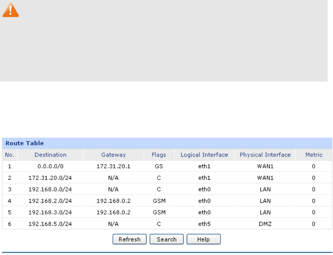333x255 pixels.
Task: Click metric 0 in row 6
Action: coord(314,224)
